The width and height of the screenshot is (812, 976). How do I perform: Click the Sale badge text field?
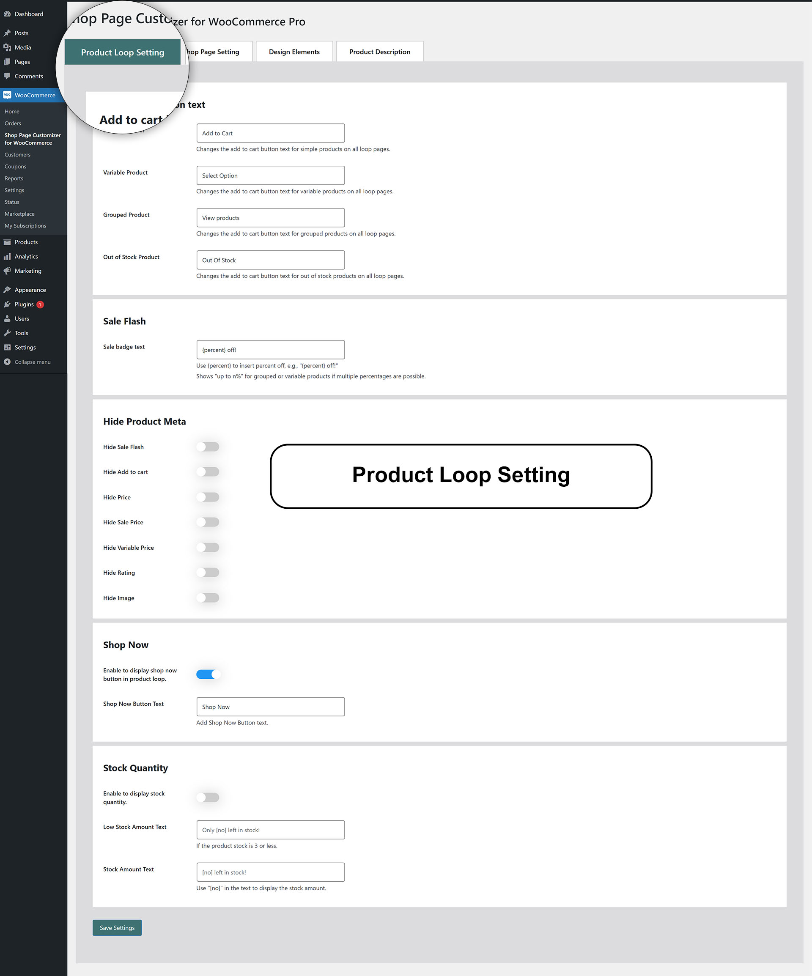pos(271,350)
